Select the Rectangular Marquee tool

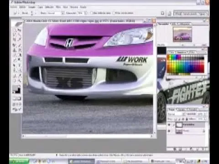click(x=15, y=30)
